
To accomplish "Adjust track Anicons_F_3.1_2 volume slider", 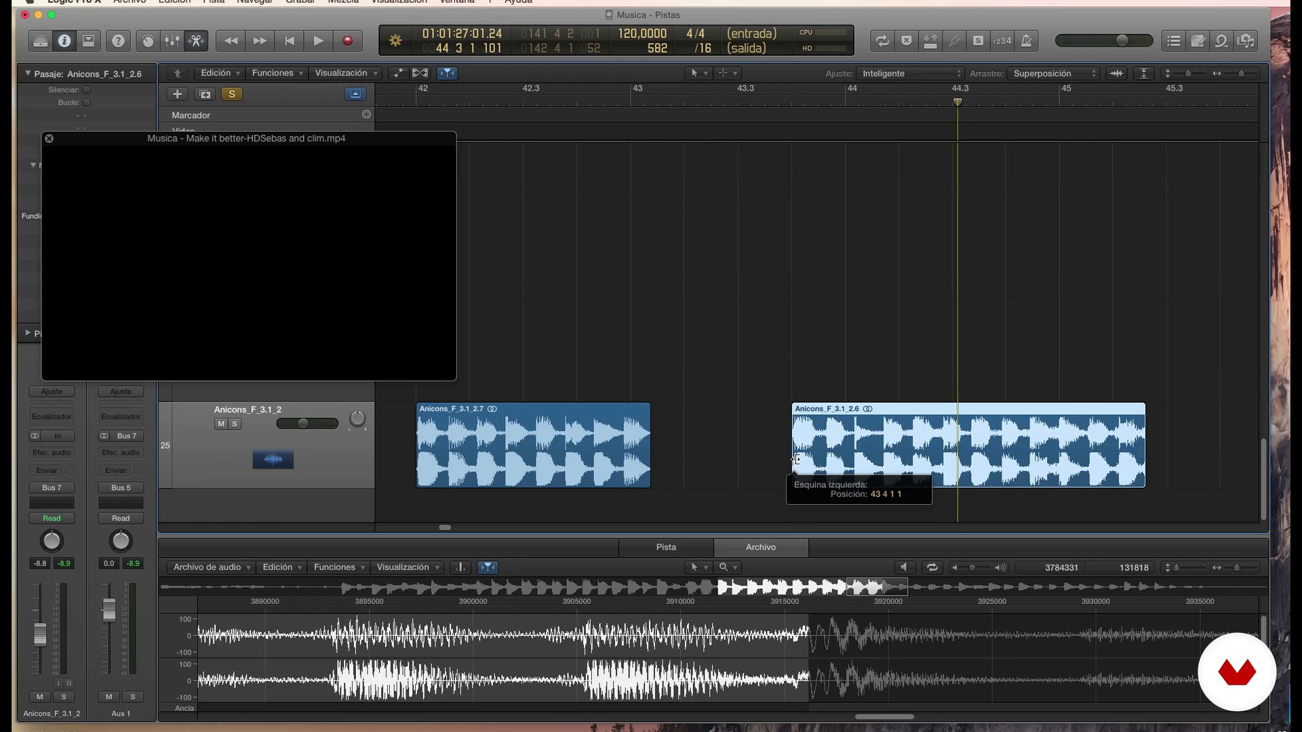I will pos(307,424).
